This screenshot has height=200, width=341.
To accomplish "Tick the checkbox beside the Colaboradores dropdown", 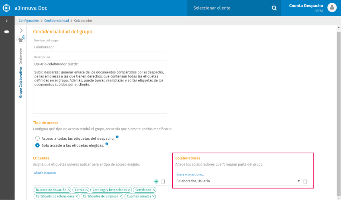I will (305, 181).
